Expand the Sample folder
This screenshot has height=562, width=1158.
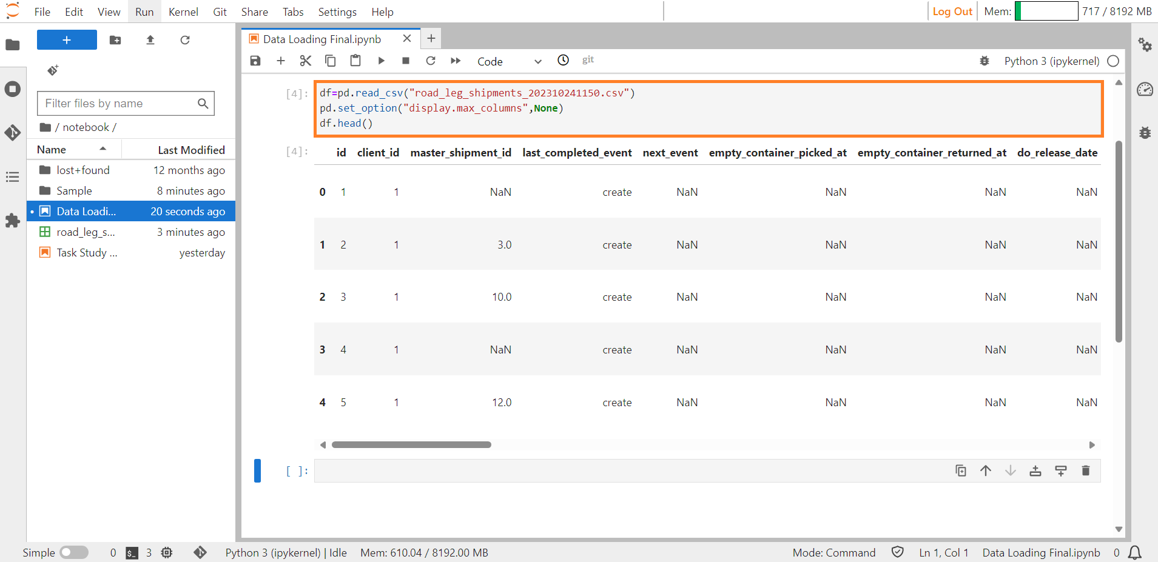(x=74, y=190)
